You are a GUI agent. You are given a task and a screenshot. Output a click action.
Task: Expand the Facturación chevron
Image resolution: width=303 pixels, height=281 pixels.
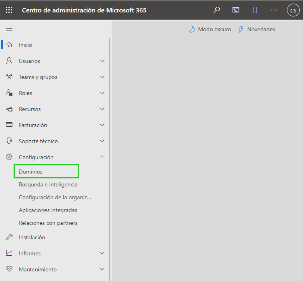[x=102, y=125]
